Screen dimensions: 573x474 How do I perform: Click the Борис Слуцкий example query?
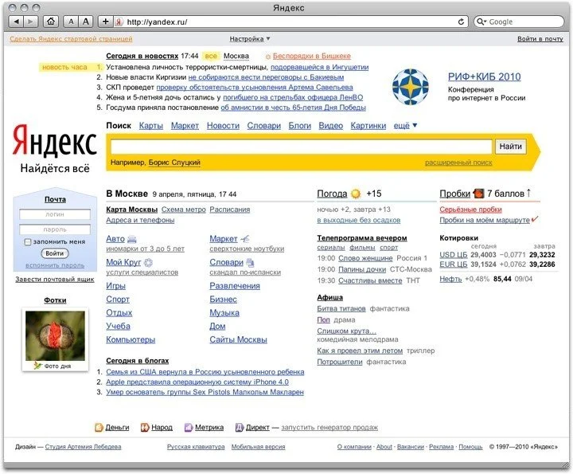pyautogui.click(x=174, y=163)
